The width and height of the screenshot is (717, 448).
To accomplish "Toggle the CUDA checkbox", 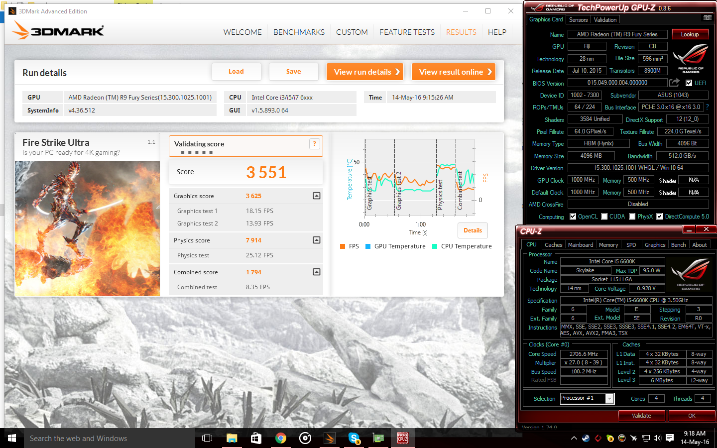I will (604, 217).
